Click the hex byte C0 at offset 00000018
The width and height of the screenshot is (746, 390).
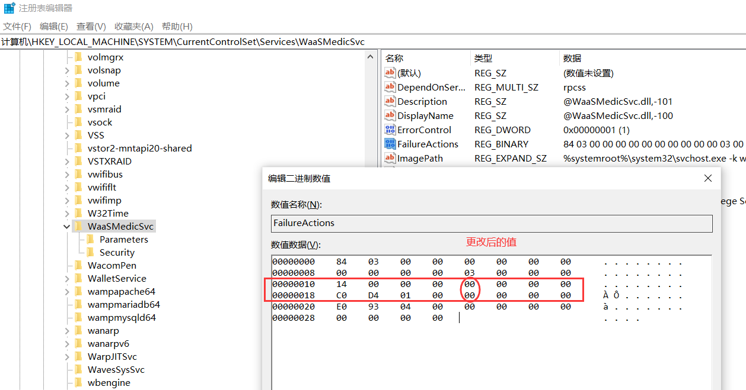[342, 295]
